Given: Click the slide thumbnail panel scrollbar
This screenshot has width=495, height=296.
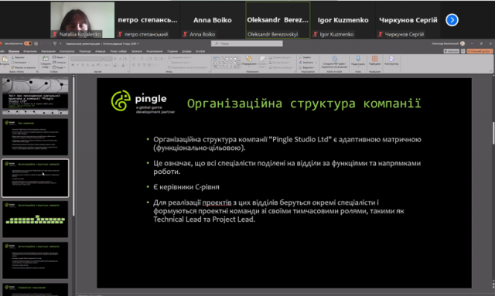Looking at the screenshot, I should (x=73, y=145).
